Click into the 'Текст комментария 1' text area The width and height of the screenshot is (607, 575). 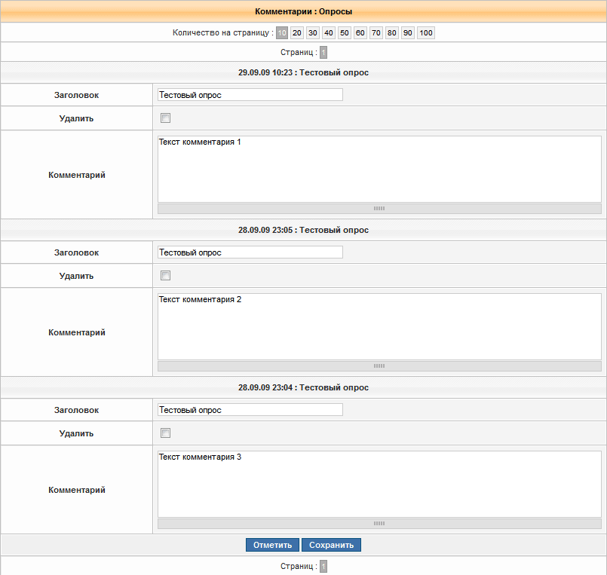coord(379,169)
